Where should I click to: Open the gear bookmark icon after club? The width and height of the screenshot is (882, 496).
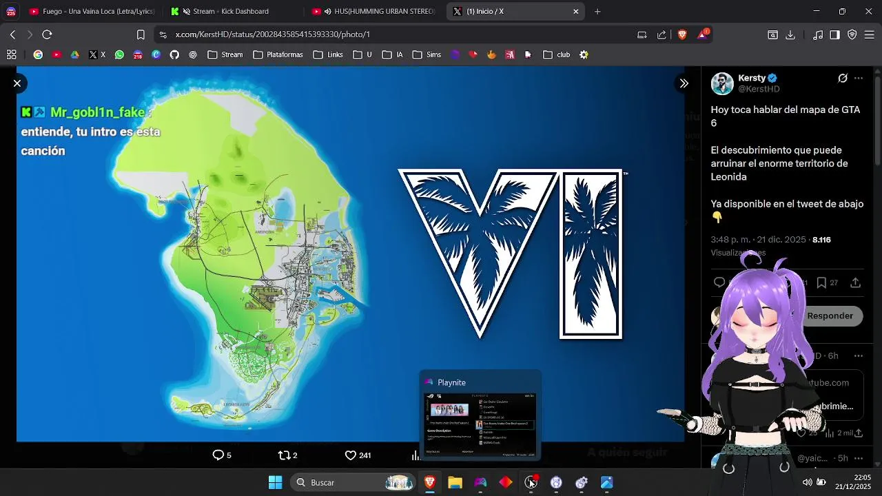[x=584, y=54]
